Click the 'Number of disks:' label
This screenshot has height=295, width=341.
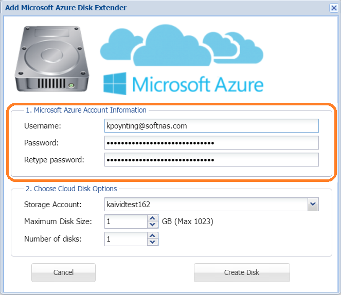point(53,239)
